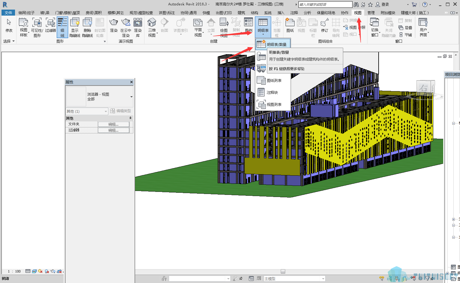Choose 明细表/数量 from the dropdown menu
Screen dimensions: 460x283
[273, 44]
